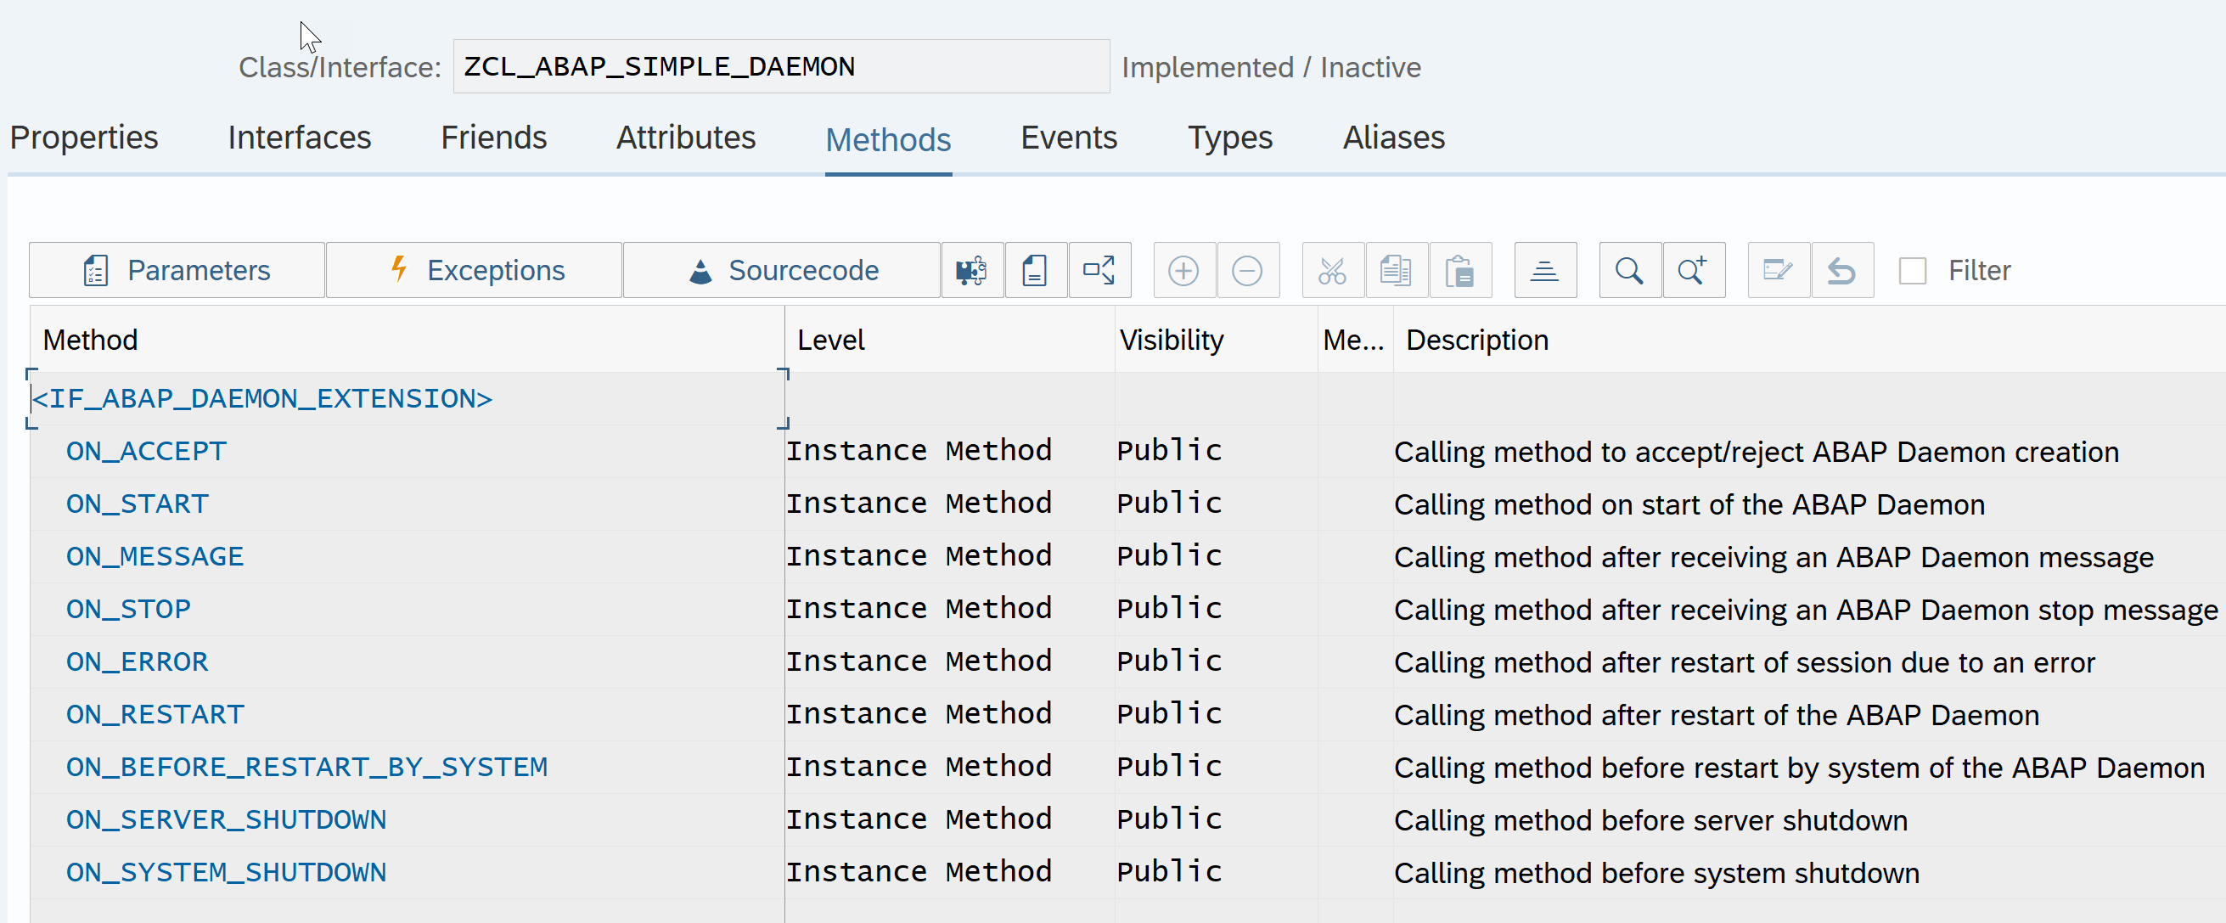Click the box-with-arrow icon in toolbar
2226x923 pixels.
pos(1099,271)
